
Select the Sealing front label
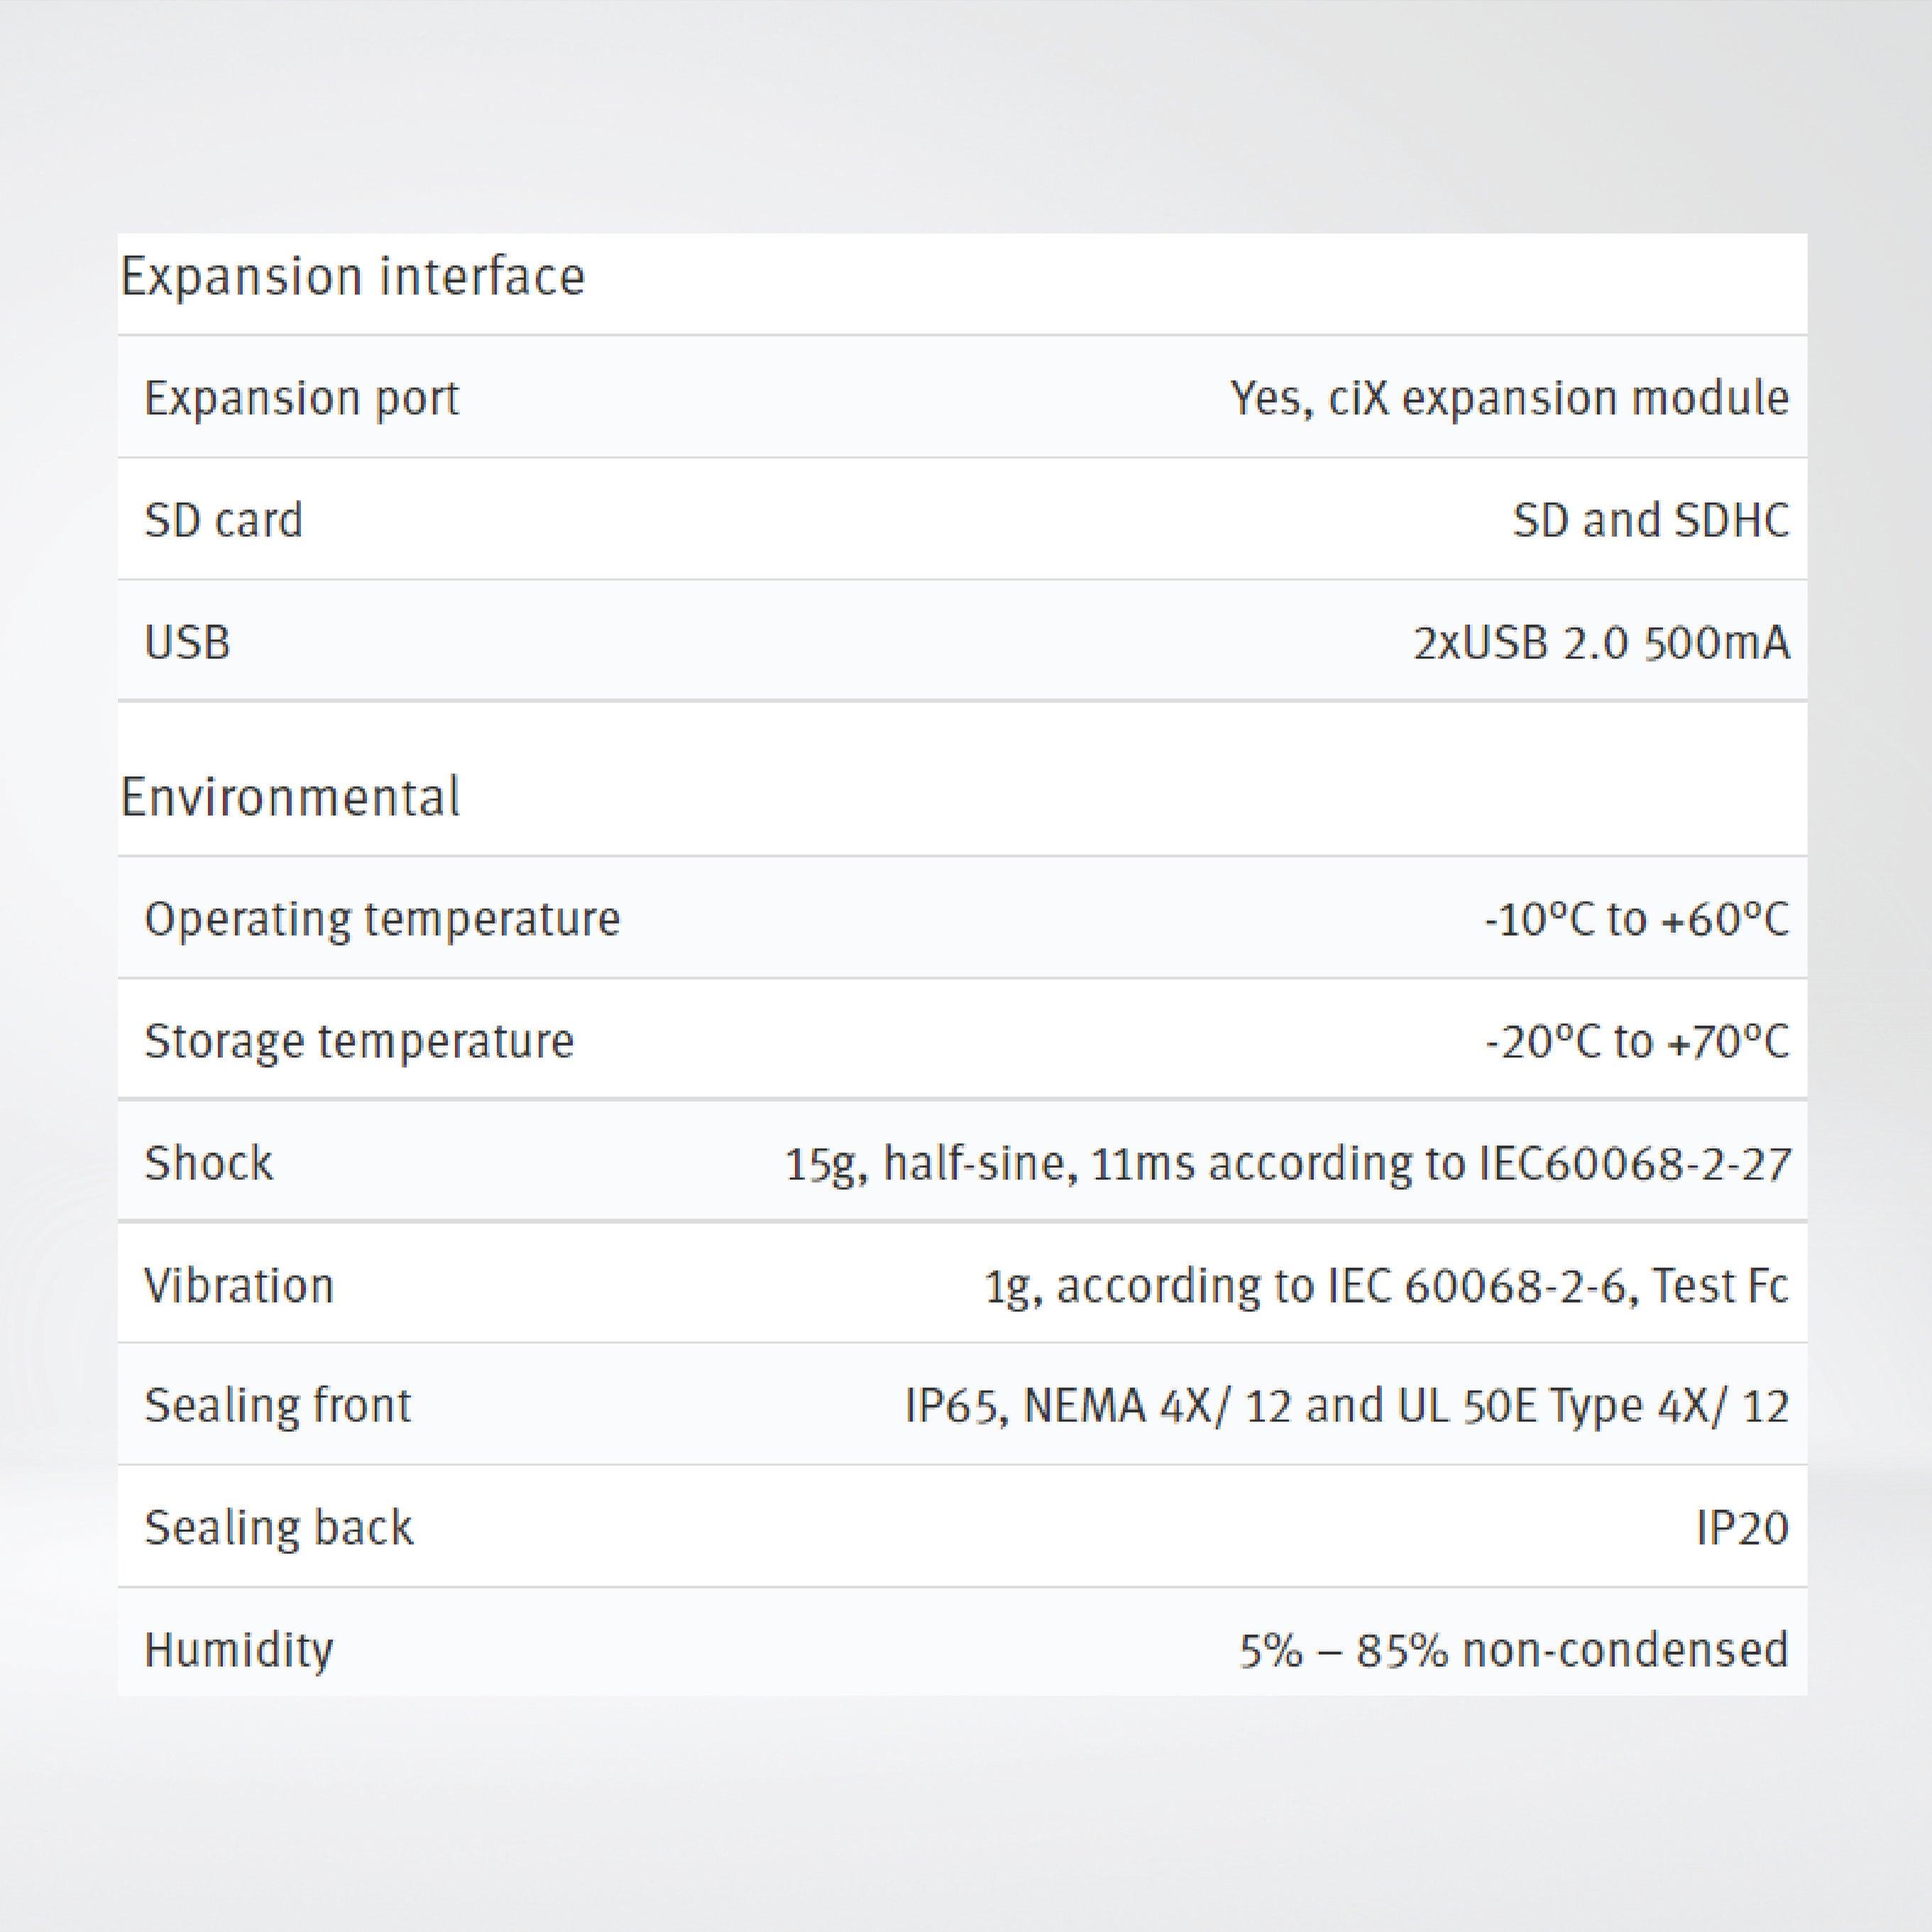278,1406
